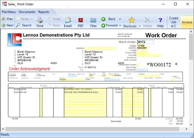The width and height of the screenshot is (194, 138).
Task: Navigate Forward with green arrow
Action: click(x=103, y=25)
